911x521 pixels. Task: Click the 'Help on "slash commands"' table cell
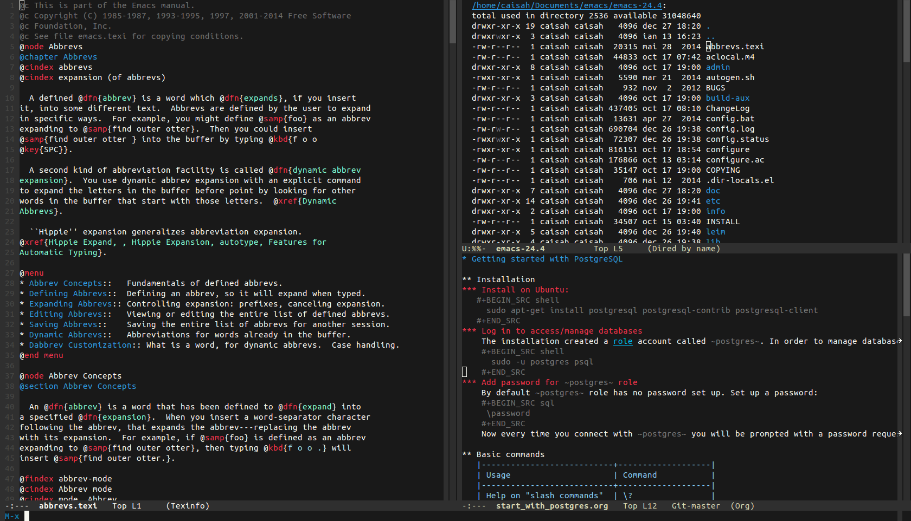click(x=544, y=496)
